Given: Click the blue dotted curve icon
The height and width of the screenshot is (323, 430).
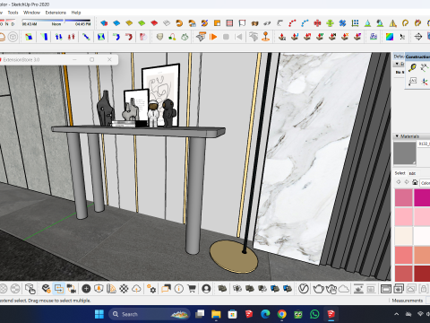Looking at the screenshot, I should pos(305,23).
